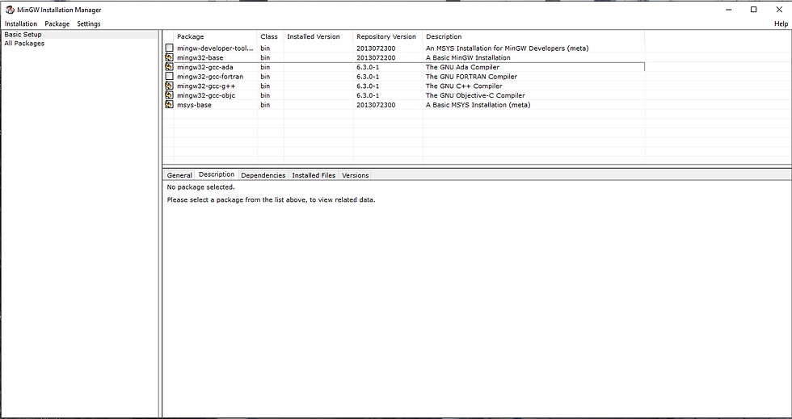The height and width of the screenshot is (419, 792).
Task: Select the msys-base package name
Action: [195, 105]
